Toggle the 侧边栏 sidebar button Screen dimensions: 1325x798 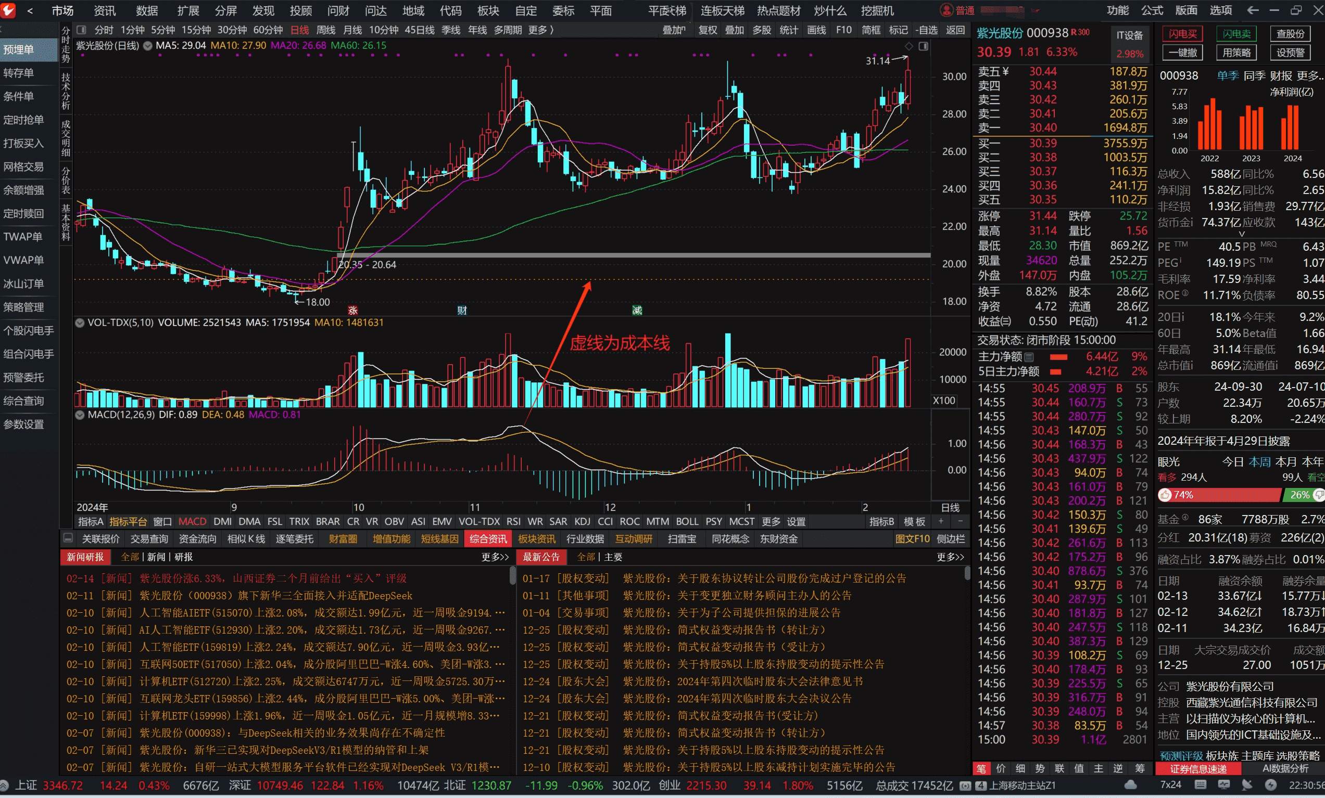pyautogui.click(x=951, y=539)
